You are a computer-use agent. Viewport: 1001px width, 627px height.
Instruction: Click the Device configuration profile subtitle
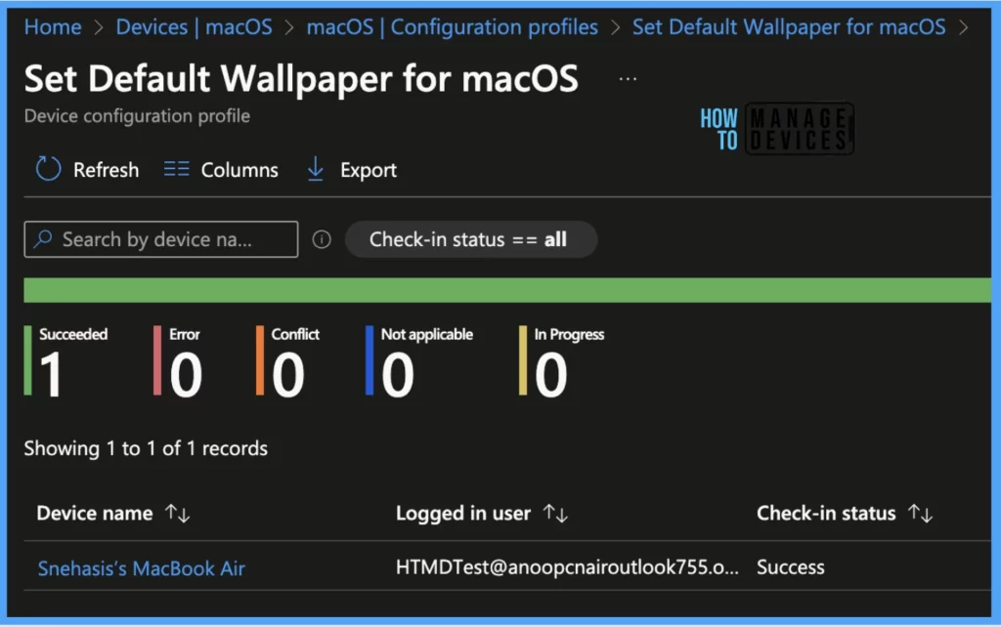(x=137, y=116)
